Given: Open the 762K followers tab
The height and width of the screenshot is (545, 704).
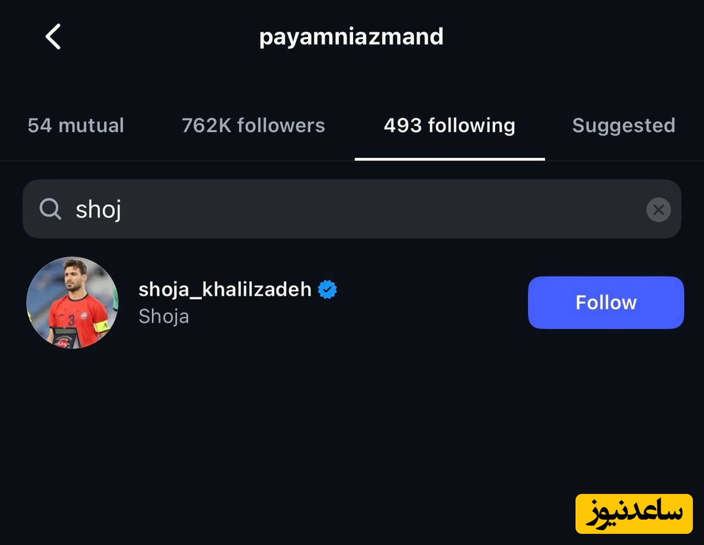Looking at the screenshot, I should click(253, 126).
